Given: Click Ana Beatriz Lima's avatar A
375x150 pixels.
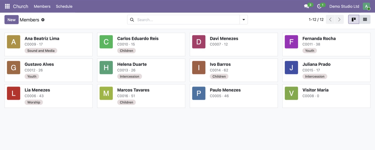Looking at the screenshot, I should (14, 42).
